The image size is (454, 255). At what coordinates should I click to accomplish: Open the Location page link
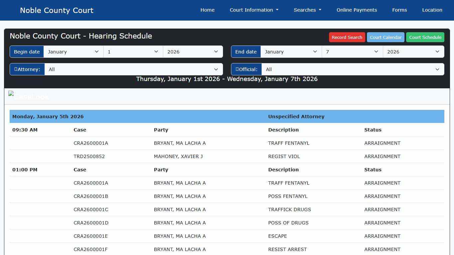[432, 10]
